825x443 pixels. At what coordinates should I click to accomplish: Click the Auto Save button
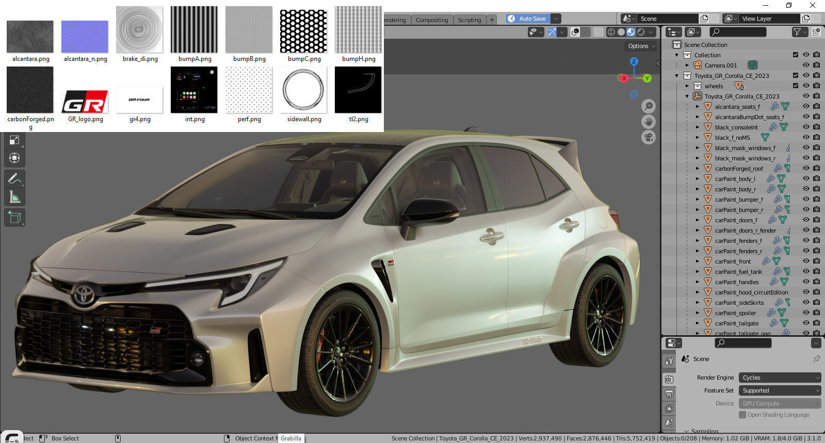(x=528, y=19)
